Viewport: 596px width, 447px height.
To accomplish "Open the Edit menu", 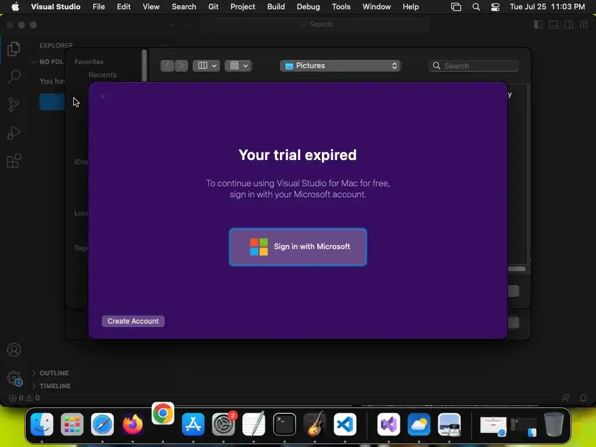I will [124, 7].
